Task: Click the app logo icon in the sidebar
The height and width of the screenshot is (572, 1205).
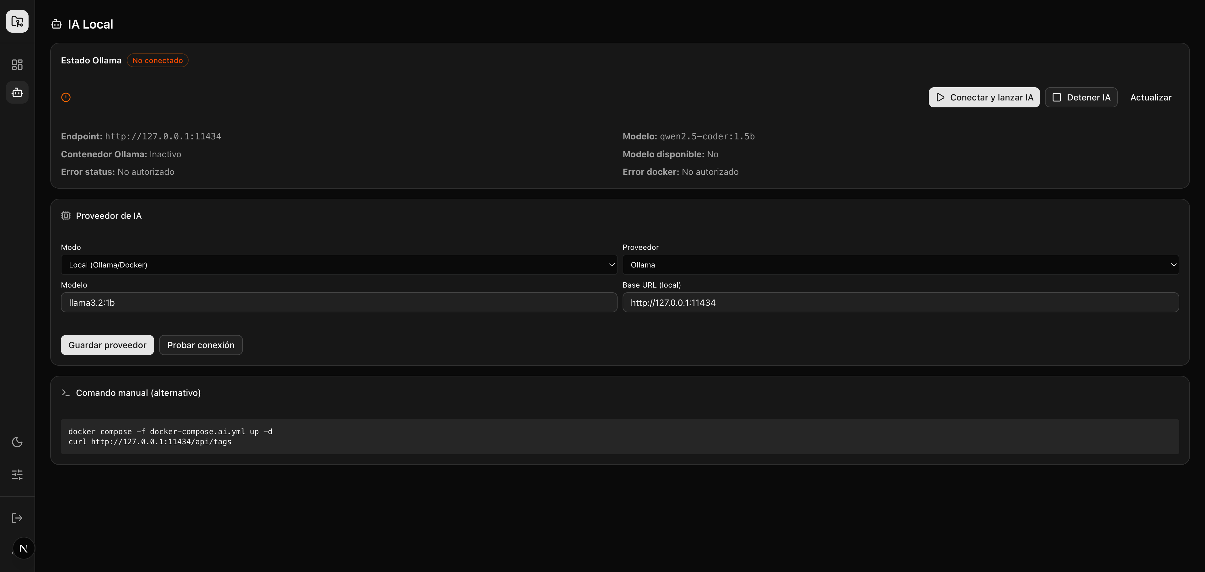Action: [x=17, y=22]
